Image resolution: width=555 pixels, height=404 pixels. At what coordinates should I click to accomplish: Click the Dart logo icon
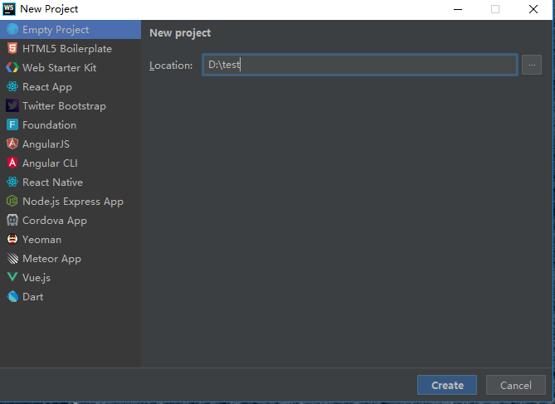tap(12, 297)
